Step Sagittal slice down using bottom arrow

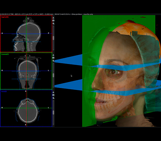point(53,50)
